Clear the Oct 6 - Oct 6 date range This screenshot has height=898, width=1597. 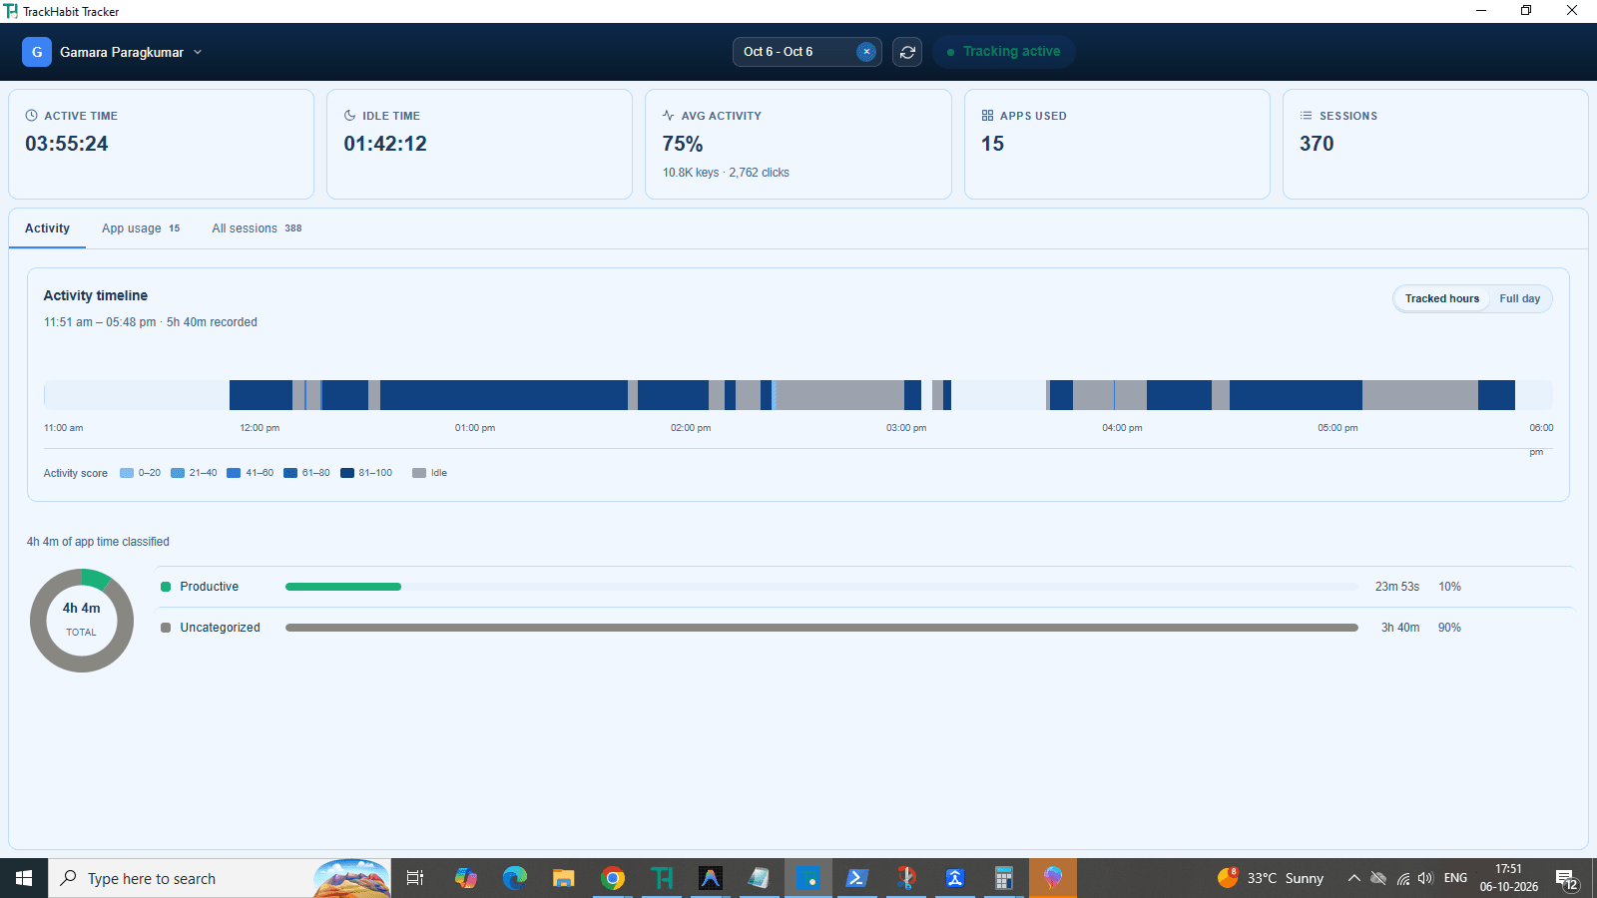[x=866, y=52]
